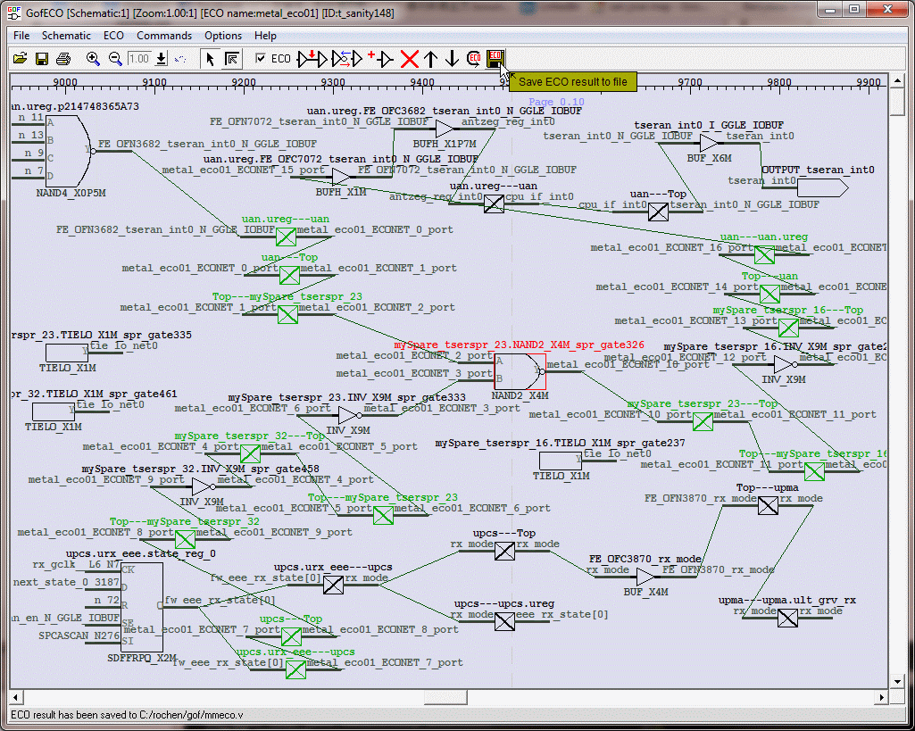
Task: Select the NAND2_X4M spare gate symbol
Action: (520, 370)
